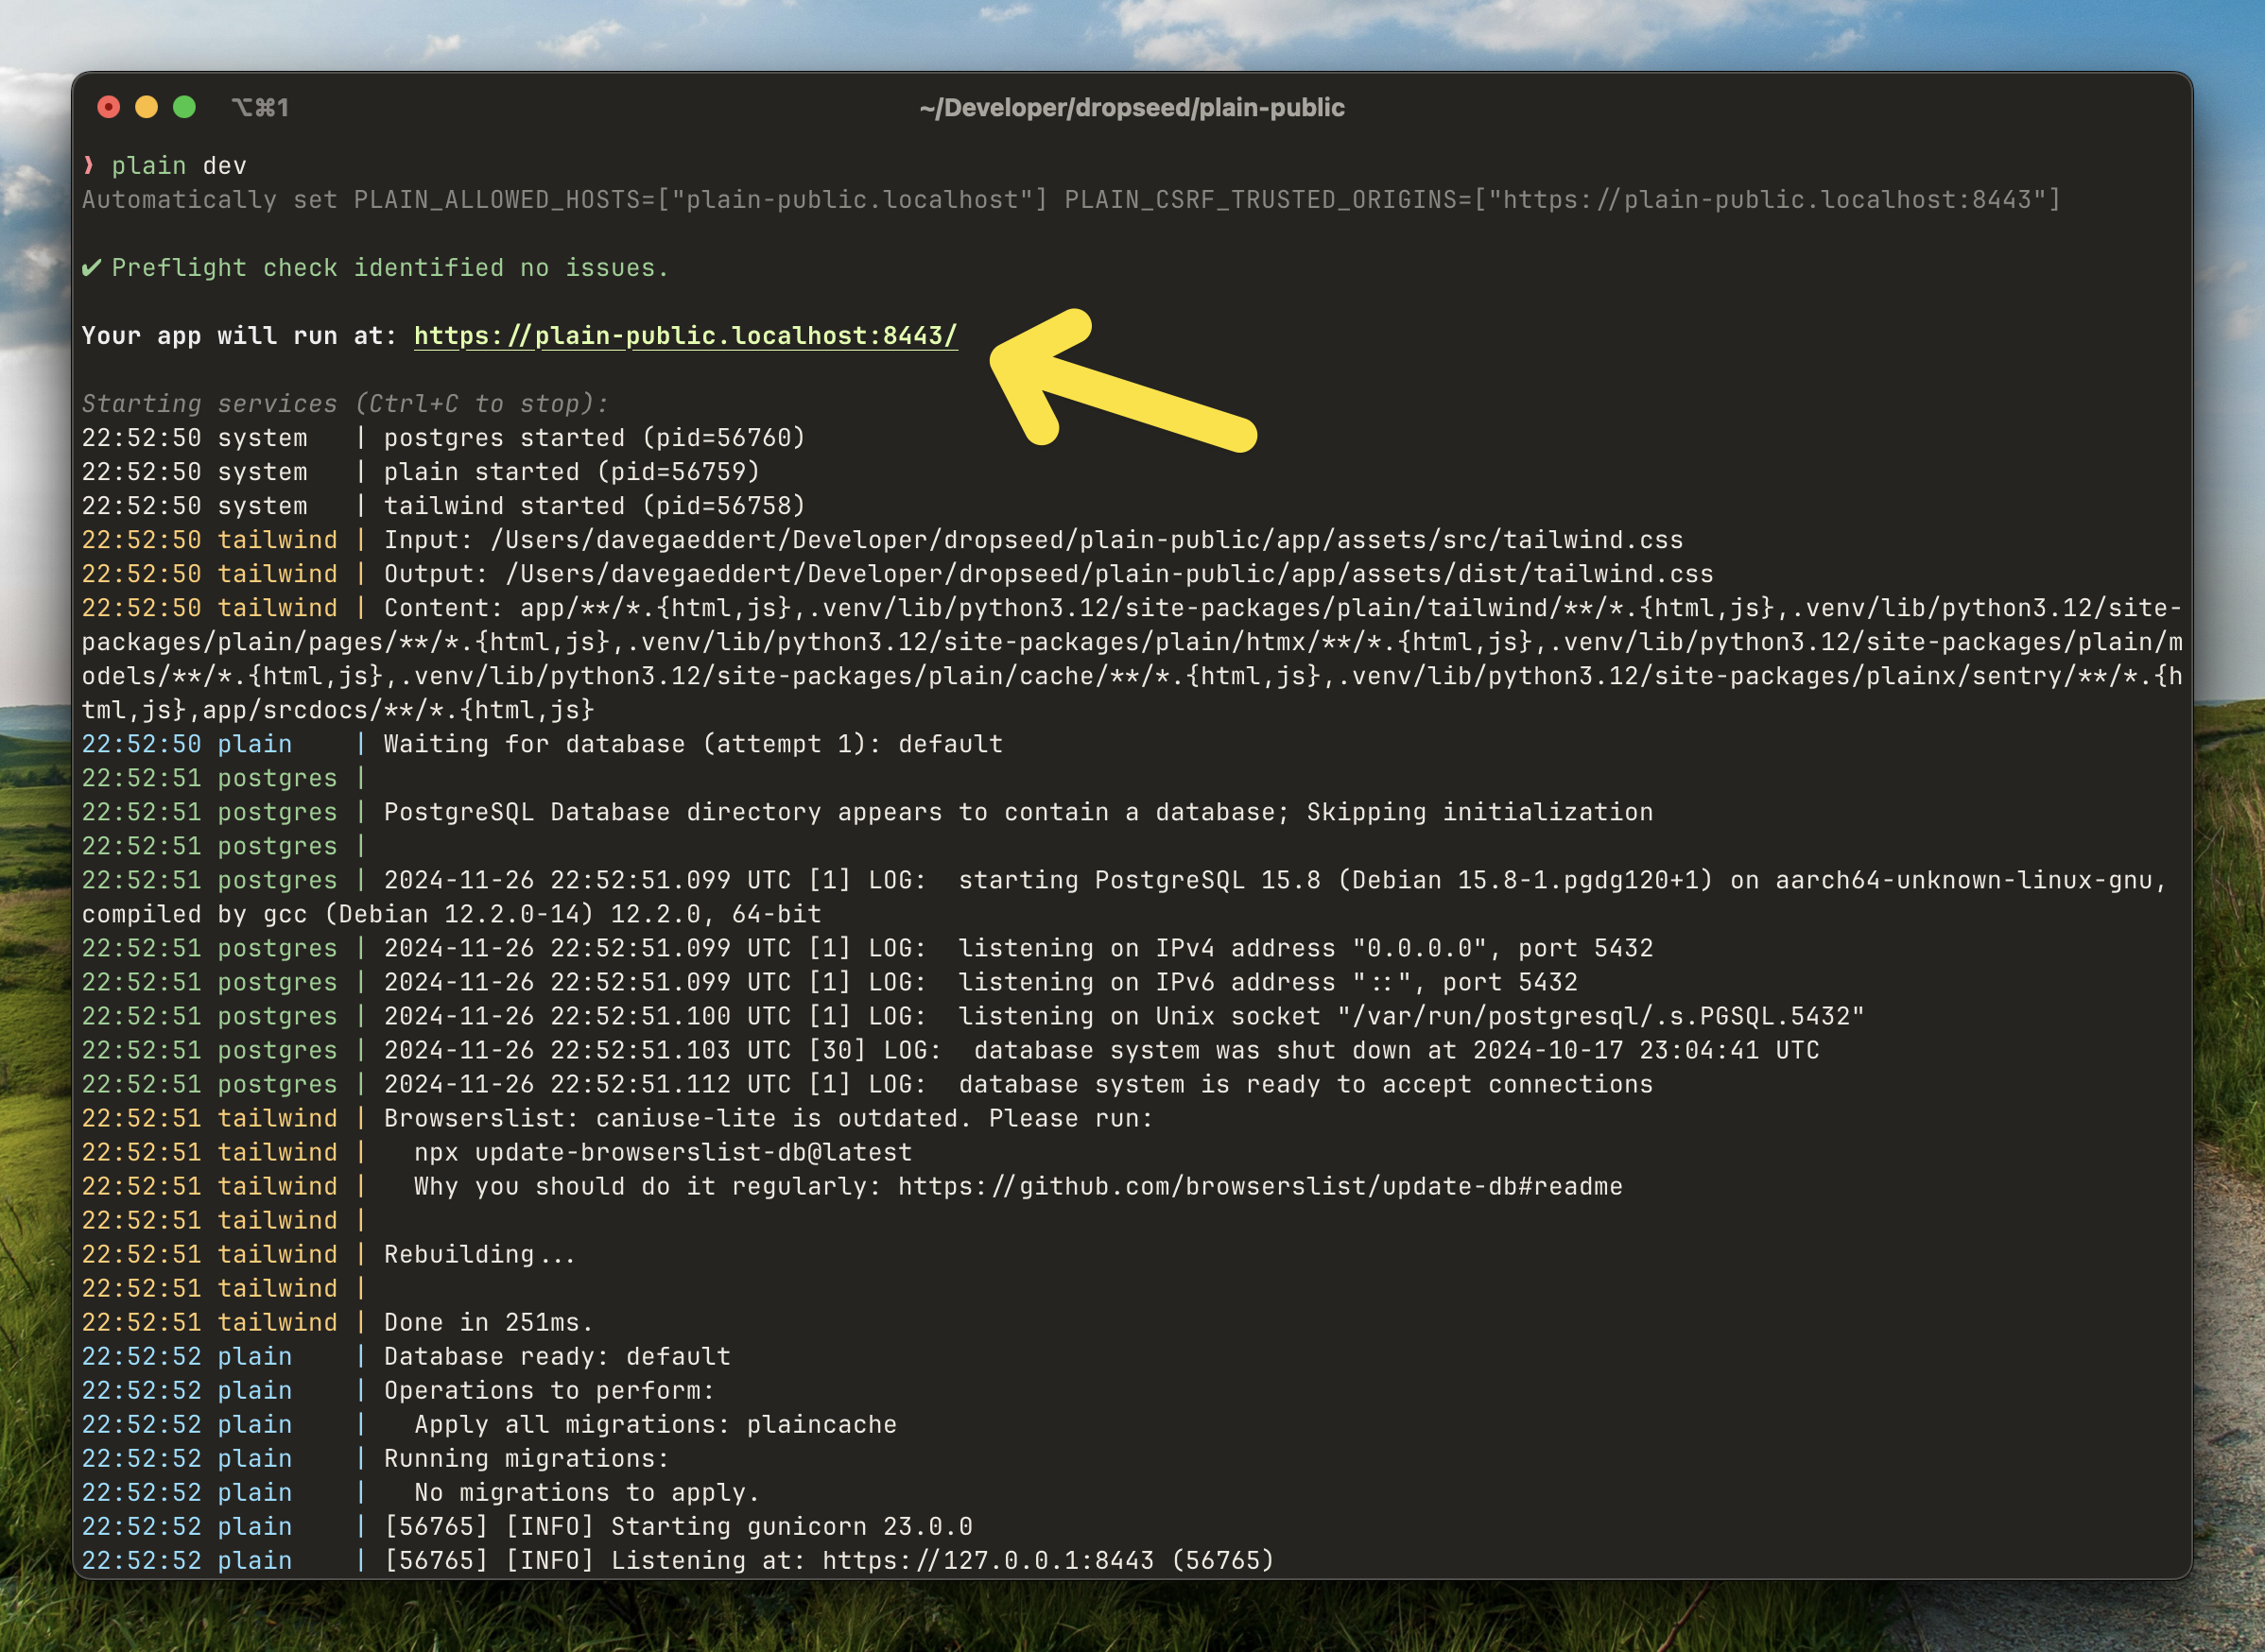Click 'npx update-browserslist-db@latest' command text
Viewport: 2265px width, 1652px height.
(x=662, y=1152)
